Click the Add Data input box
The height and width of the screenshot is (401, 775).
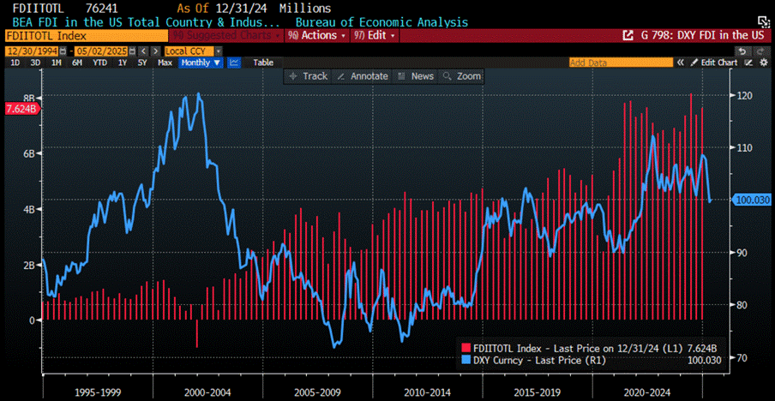621,63
